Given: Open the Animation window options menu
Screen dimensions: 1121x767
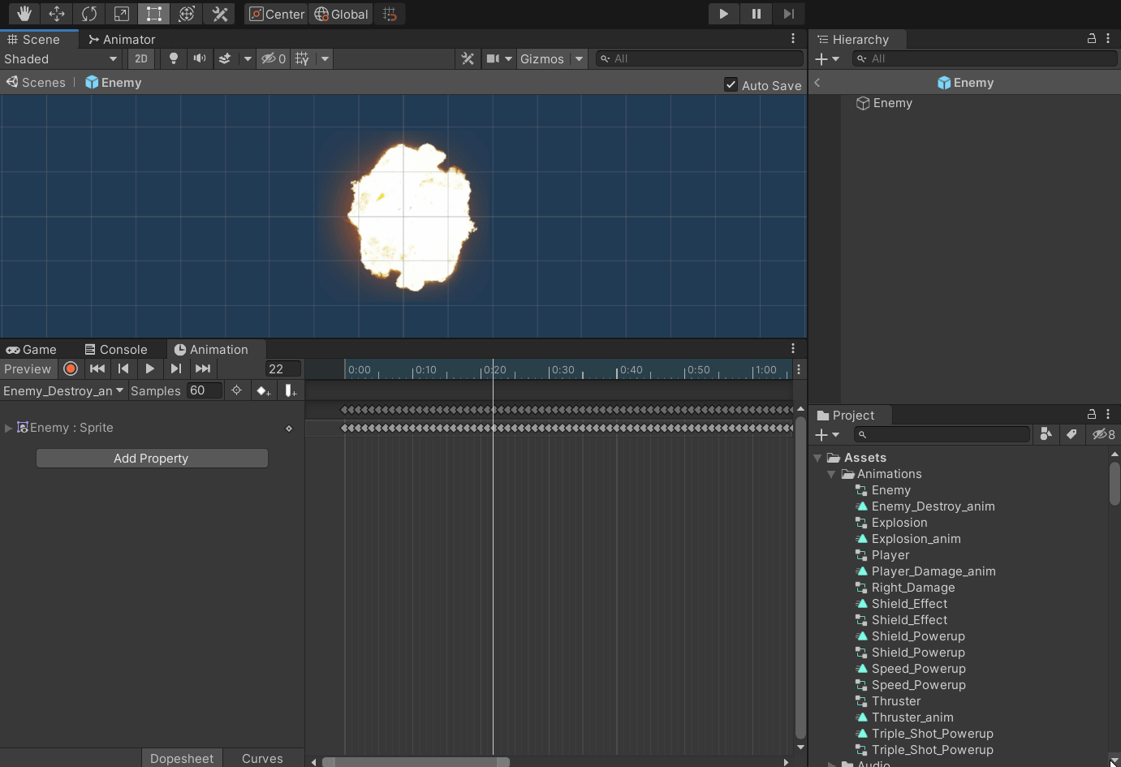Looking at the screenshot, I should [793, 348].
